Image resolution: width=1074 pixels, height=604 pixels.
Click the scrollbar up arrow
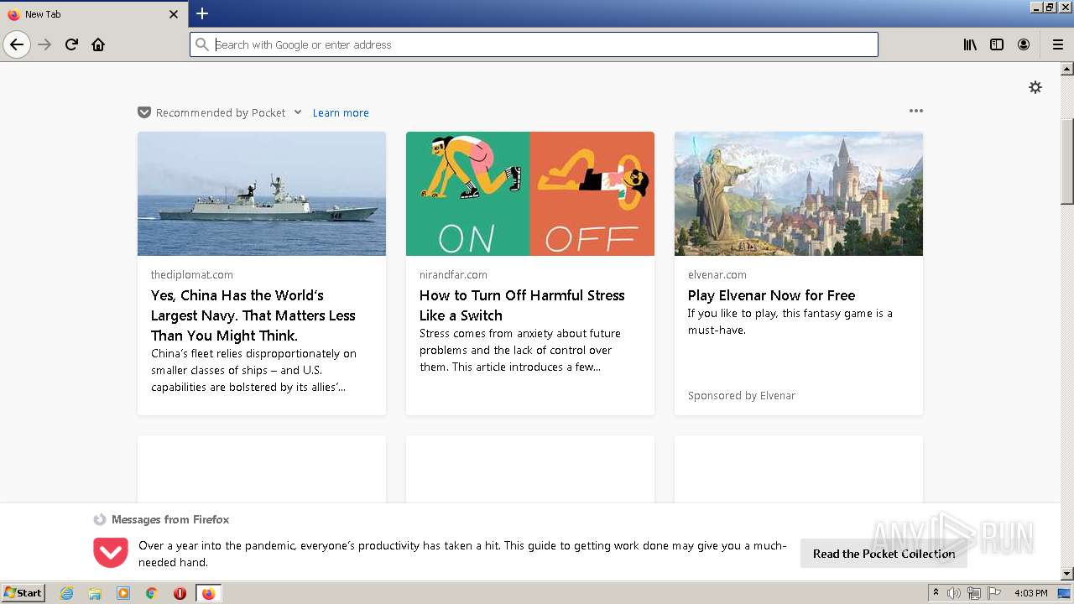[x=1067, y=69]
